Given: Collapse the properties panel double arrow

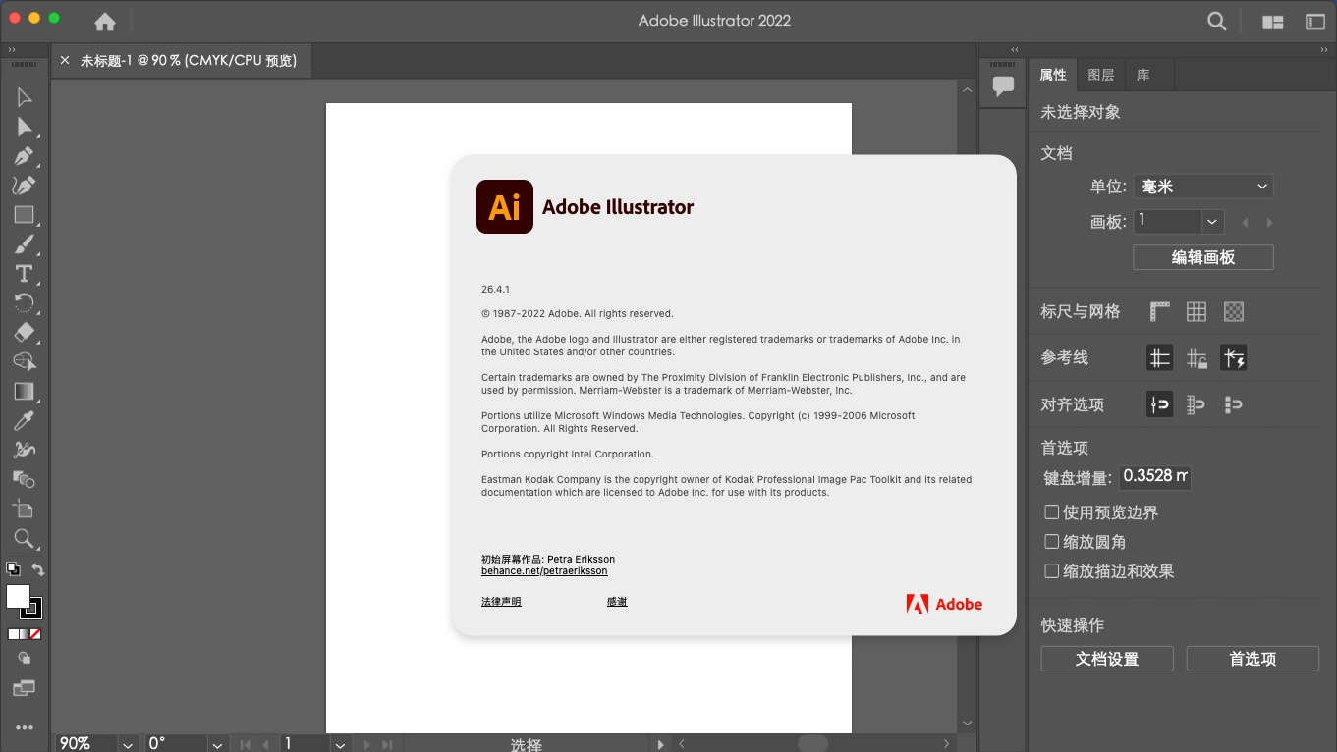Looking at the screenshot, I should coord(1324,49).
